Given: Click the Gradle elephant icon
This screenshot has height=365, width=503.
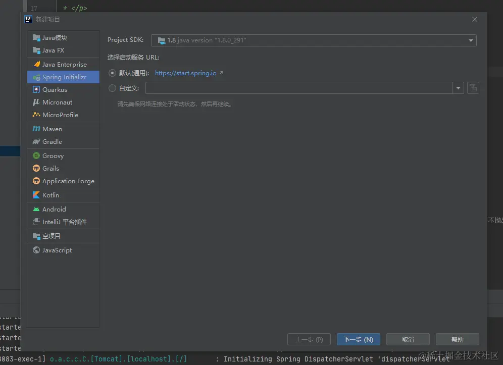Looking at the screenshot, I should [36, 141].
